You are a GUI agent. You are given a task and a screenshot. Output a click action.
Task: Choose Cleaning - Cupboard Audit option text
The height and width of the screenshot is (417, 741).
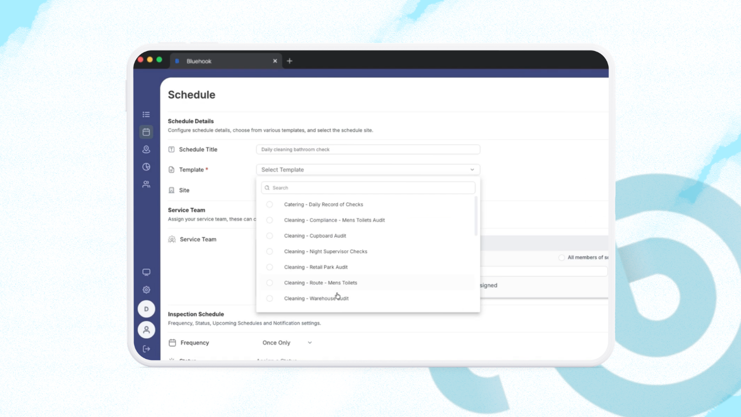315,236
